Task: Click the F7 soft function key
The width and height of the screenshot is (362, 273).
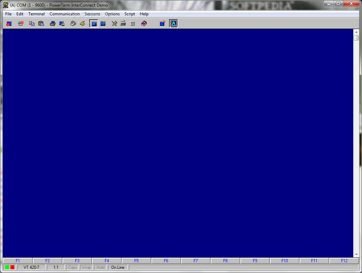Action: pyautogui.click(x=196, y=261)
